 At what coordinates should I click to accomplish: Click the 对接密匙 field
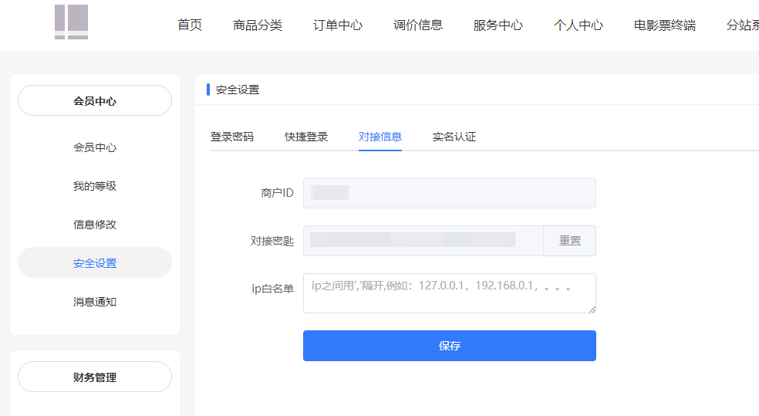click(423, 241)
